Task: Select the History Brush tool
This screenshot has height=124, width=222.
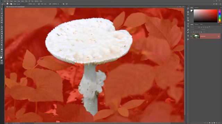Action: [x=2, y=29]
